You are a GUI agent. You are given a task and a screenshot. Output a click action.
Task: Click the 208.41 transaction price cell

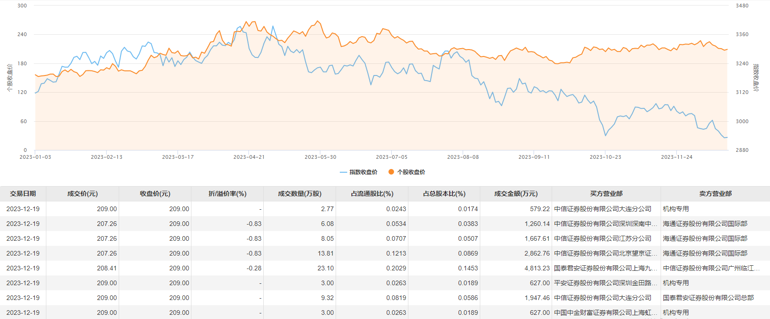[x=107, y=268]
